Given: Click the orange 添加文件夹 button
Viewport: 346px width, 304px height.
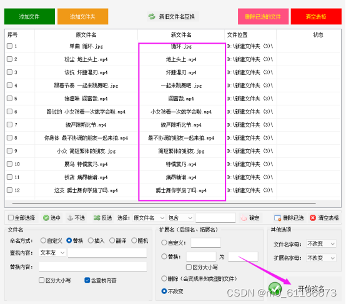Looking at the screenshot, I should 82,17.
